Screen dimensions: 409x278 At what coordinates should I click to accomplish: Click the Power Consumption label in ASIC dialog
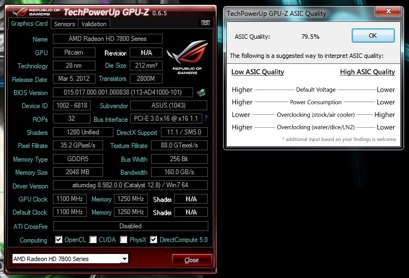(316, 102)
